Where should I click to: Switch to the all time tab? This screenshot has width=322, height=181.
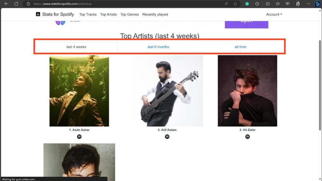[x=240, y=47]
